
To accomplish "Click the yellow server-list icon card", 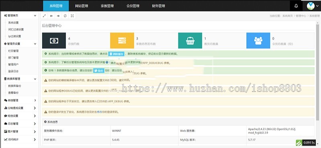I will click(122, 40).
